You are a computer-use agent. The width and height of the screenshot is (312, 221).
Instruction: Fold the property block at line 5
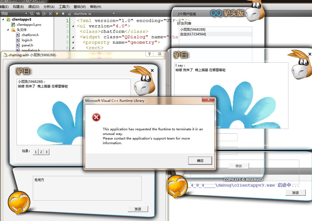[73, 42]
